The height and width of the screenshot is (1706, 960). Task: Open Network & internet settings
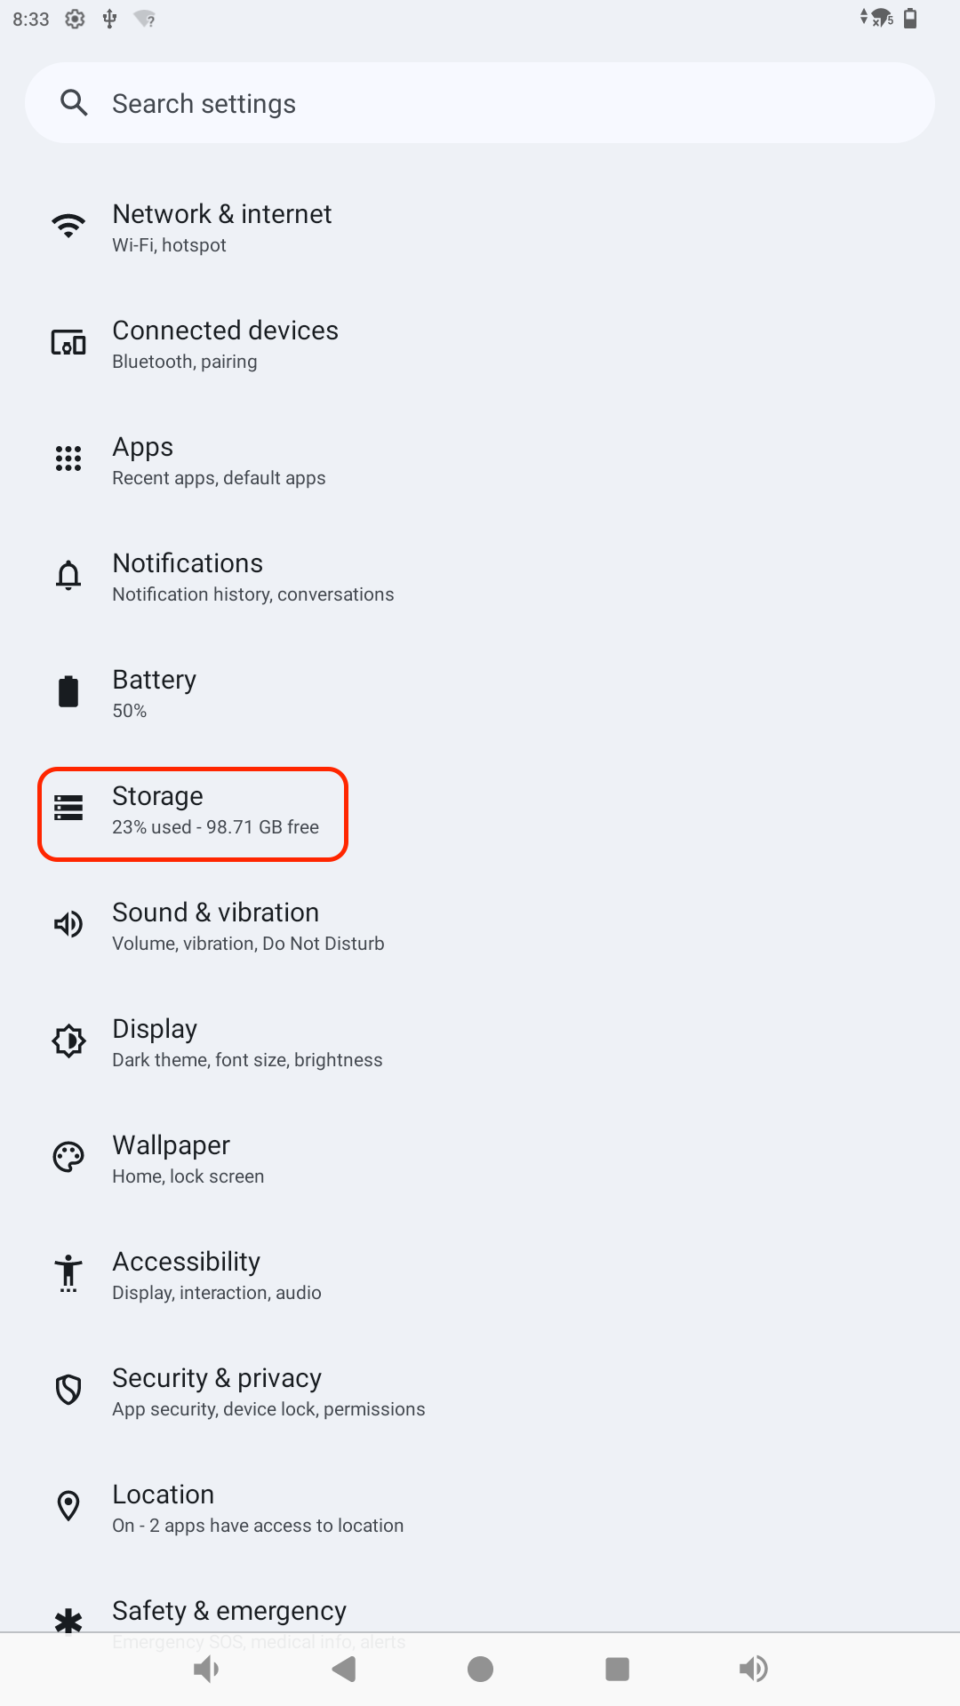[222, 227]
